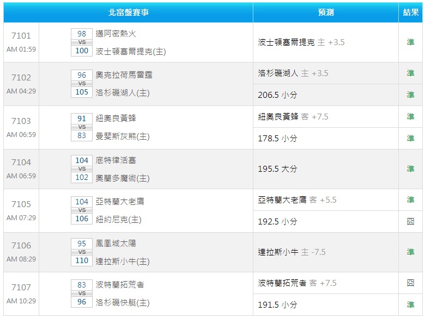Click the 北富盤賽事 column header
This screenshot has height=318, width=425.
tap(128, 13)
